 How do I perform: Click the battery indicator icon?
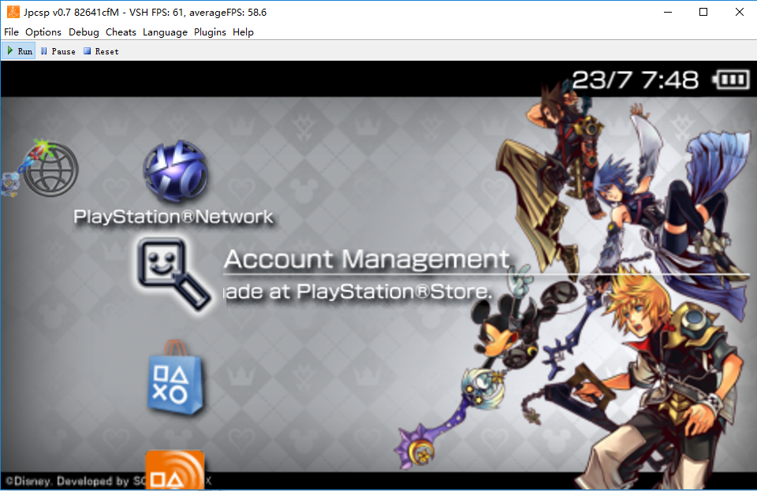click(x=732, y=80)
